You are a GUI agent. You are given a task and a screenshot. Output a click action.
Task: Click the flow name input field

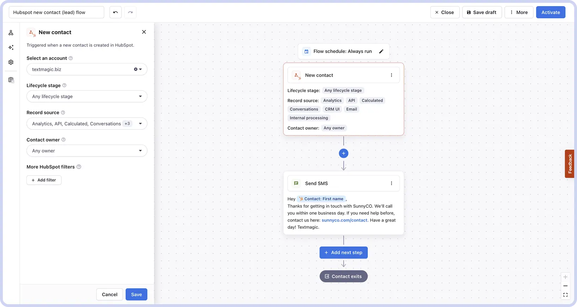[56, 12]
